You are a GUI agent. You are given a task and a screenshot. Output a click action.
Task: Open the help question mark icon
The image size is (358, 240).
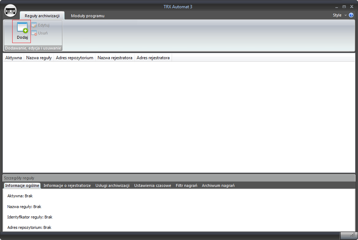pyautogui.click(x=351, y=15)
